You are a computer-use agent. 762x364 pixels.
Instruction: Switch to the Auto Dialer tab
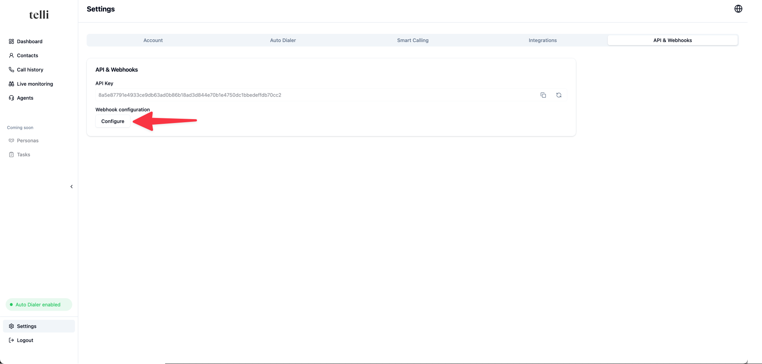coord(283,40)
